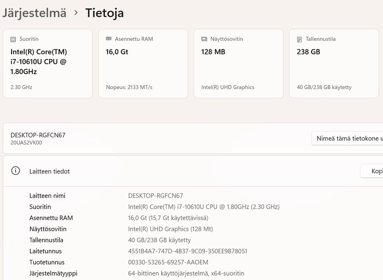The image size is (383, 280).
Task: Click the 64-bittinen käyttöjärjestelmä, x64-suoritin value
Action: 186,273
